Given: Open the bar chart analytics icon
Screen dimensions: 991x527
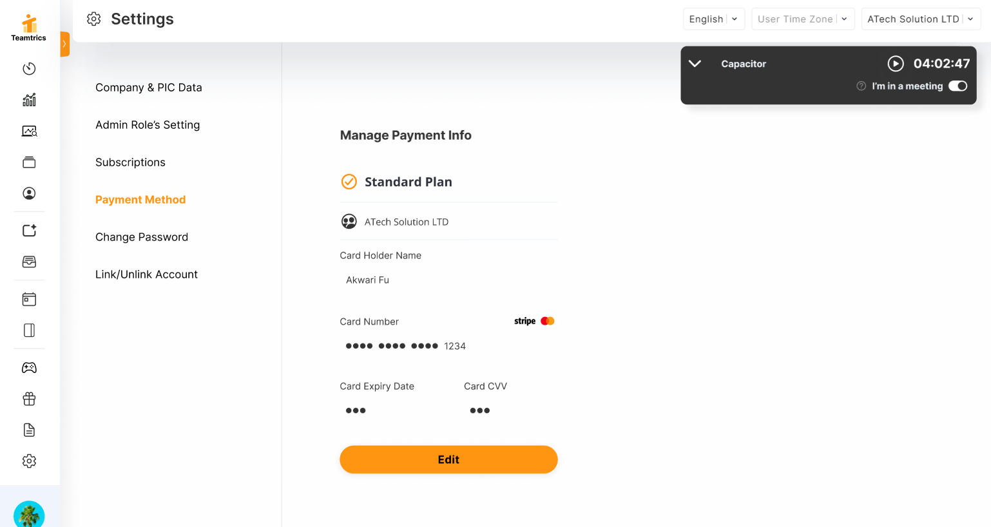Looking at the screenshot, I should point(29,100).
